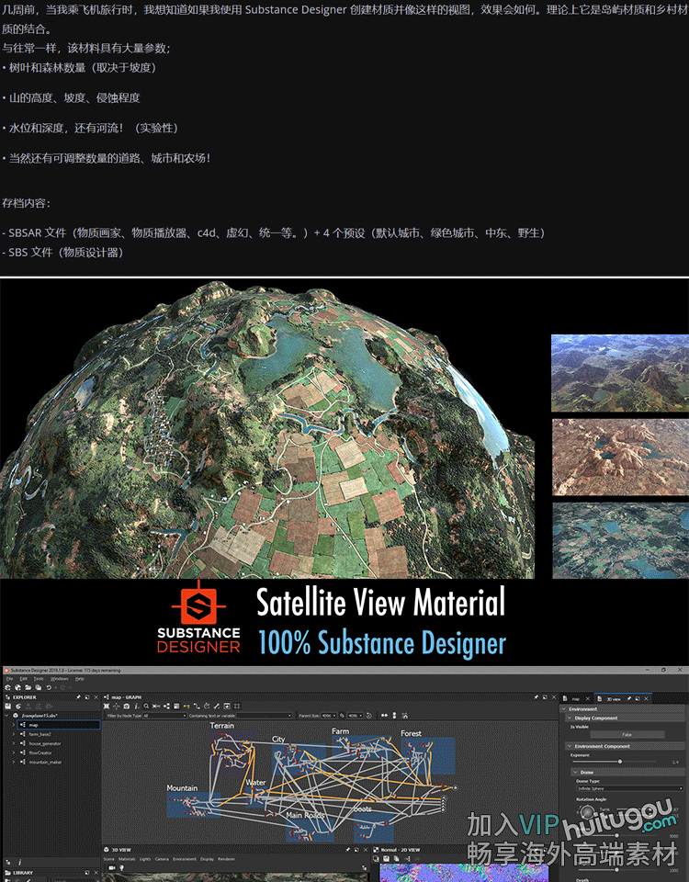689x882 pixels.
Task: Open the Scene menu in 3D View
Action: (x=108, y=859)
